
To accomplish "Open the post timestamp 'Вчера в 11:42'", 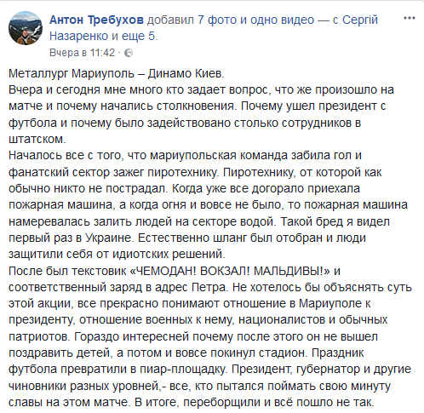I will coord(83,53).
